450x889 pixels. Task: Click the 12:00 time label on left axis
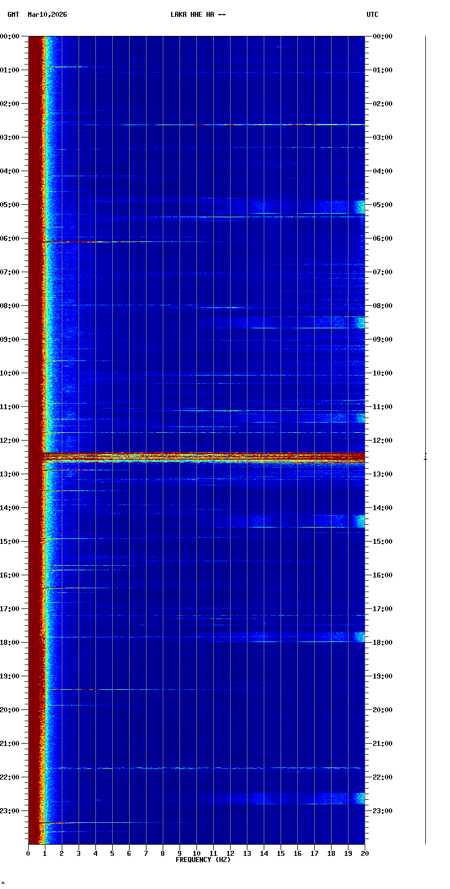point(10,441)
